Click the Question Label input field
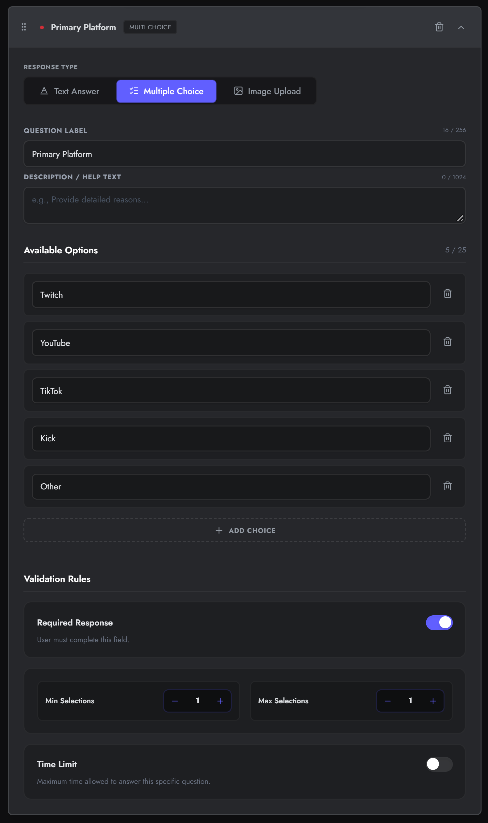Screen dimensions: 488x823 point(244,154)
